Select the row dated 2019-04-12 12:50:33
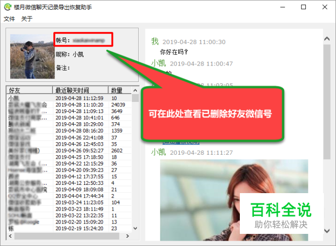Viewport: 336px width, 246px height. (x=69, y=183)
